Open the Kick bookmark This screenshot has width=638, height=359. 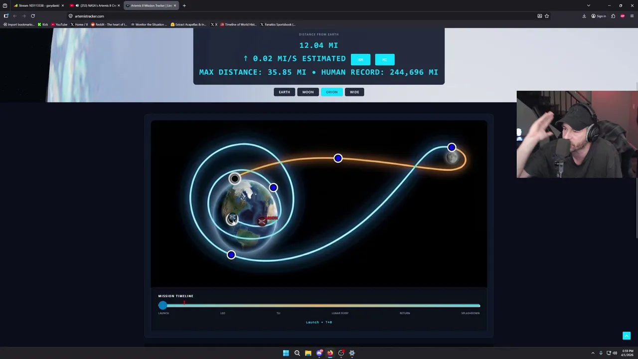pos(43,24)
